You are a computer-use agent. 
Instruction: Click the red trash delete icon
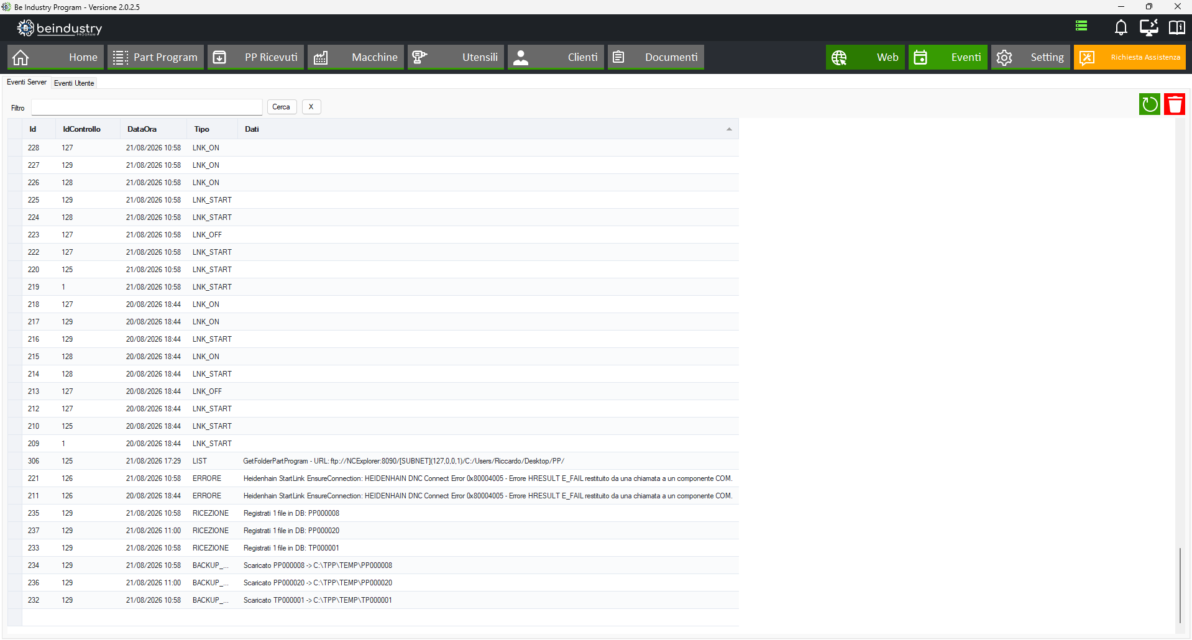point(1175,104)
